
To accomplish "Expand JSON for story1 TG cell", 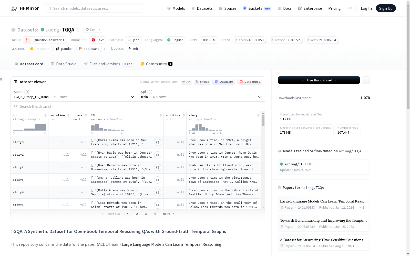I will [x=158, y=155].
